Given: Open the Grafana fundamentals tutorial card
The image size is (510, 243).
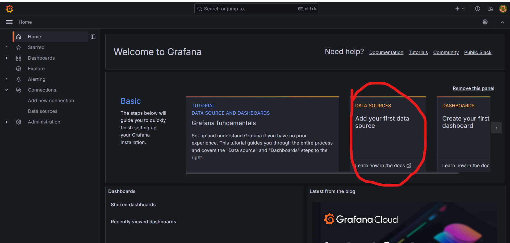Looking at the screenshot, I should pyautogui.click(x=262, y=134).
